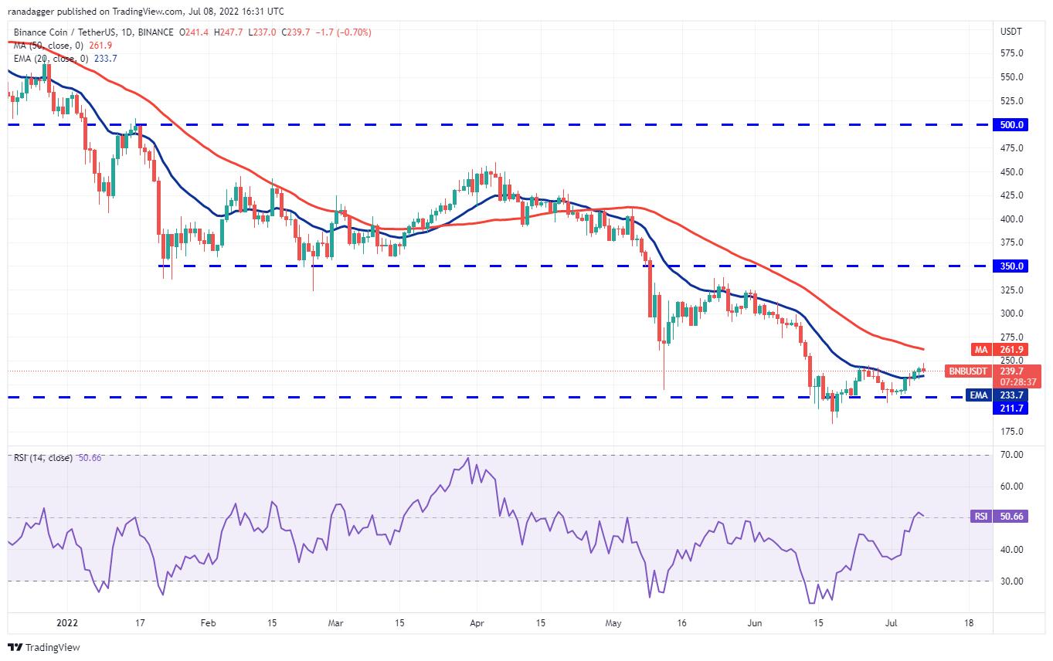This screenshot has width=1053, height=661.
Task: Click the 16 date label after May
Action: pos(681,622)
